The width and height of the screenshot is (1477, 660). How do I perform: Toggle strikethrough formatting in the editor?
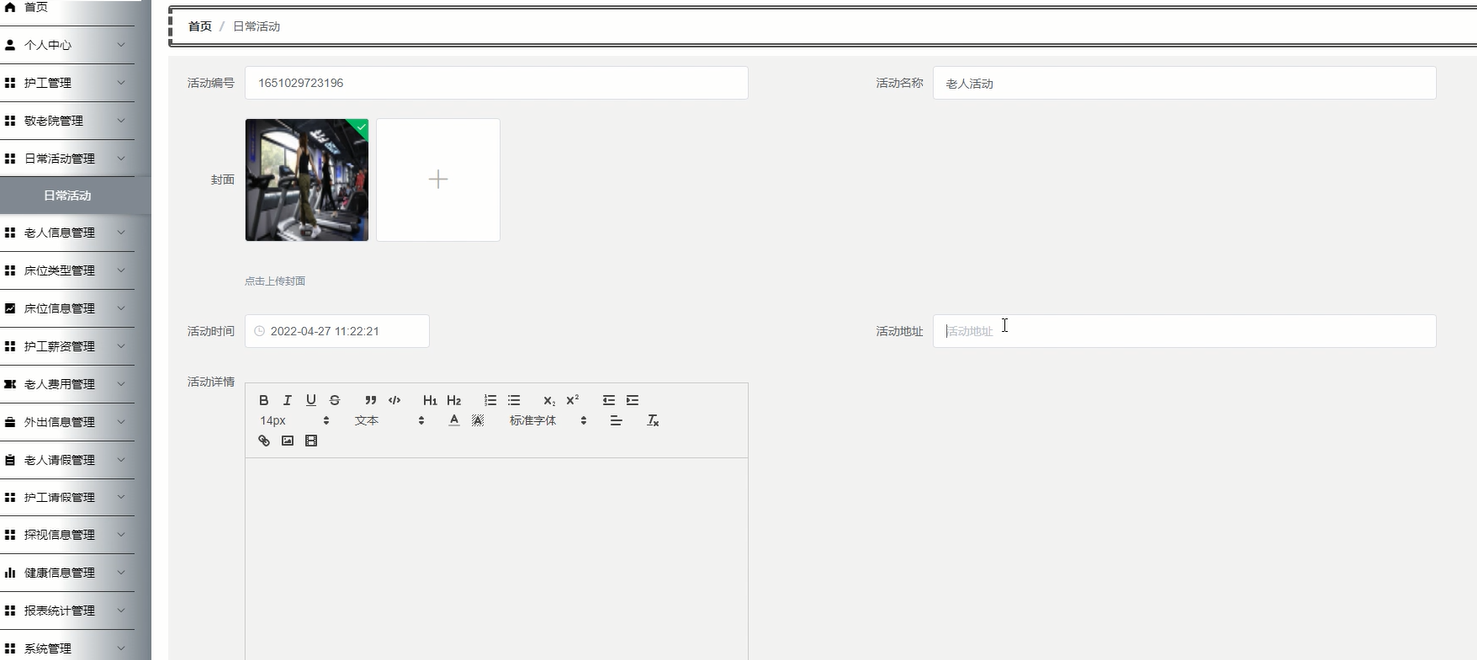335,400
